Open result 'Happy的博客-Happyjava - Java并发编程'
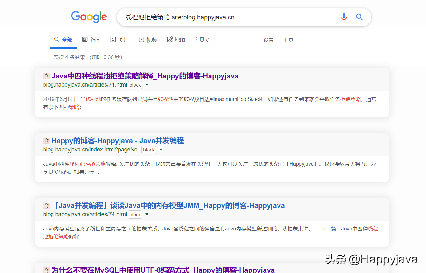The image size is (426, 273). point(118,141)
